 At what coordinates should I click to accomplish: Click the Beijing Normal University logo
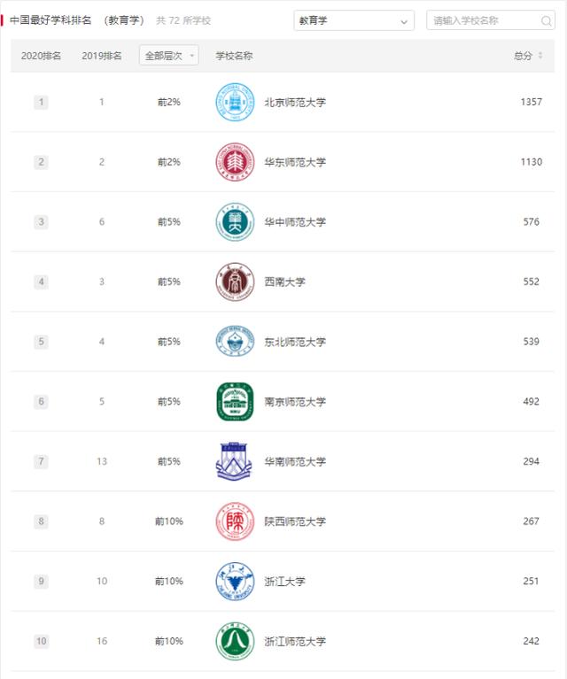(x=235, y=102)
